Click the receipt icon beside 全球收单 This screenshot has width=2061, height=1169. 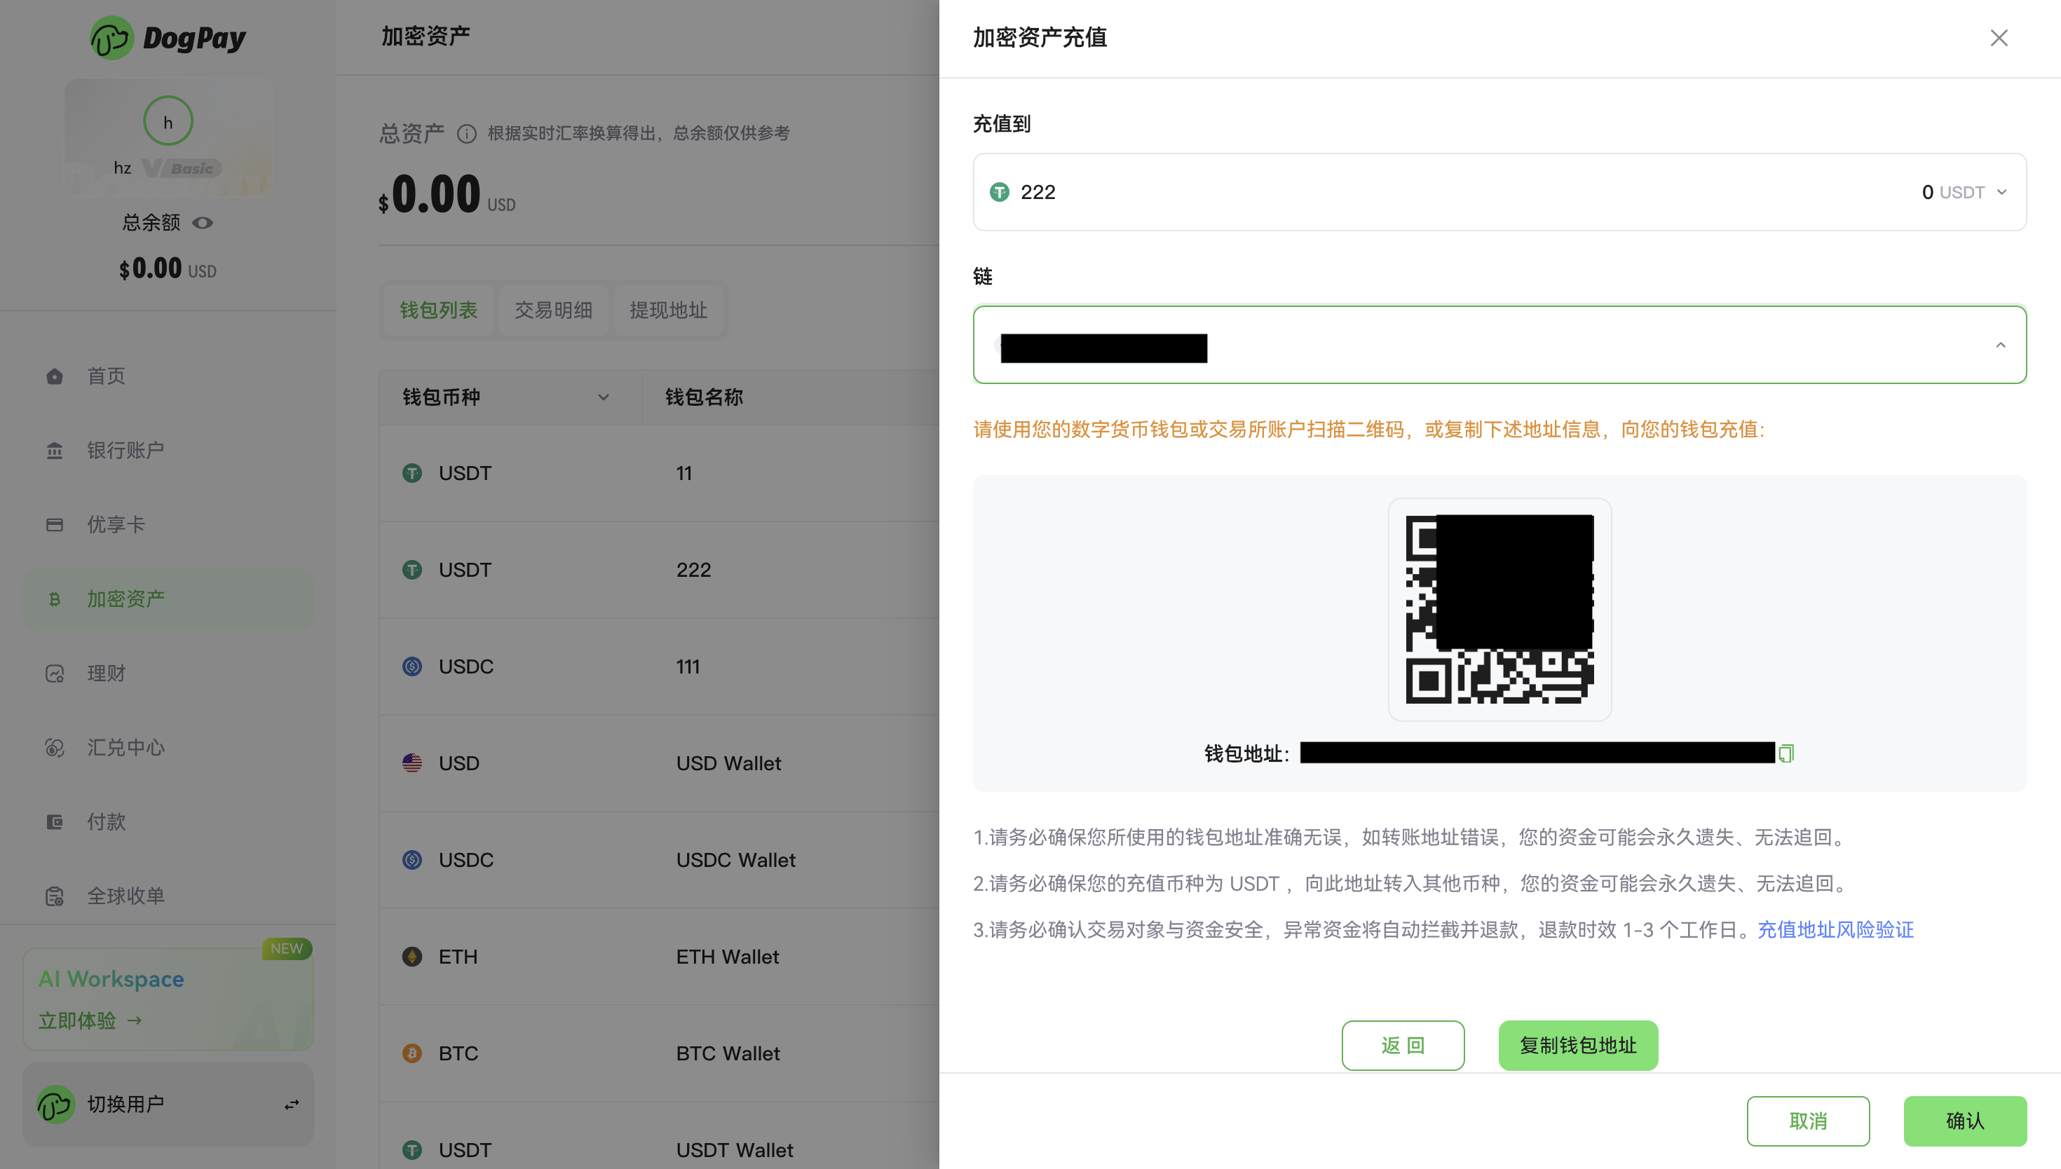coord(55,896)
